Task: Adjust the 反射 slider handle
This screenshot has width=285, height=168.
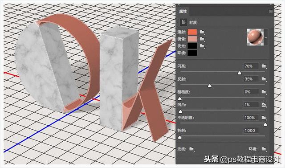Action: [x=210, y=86]
